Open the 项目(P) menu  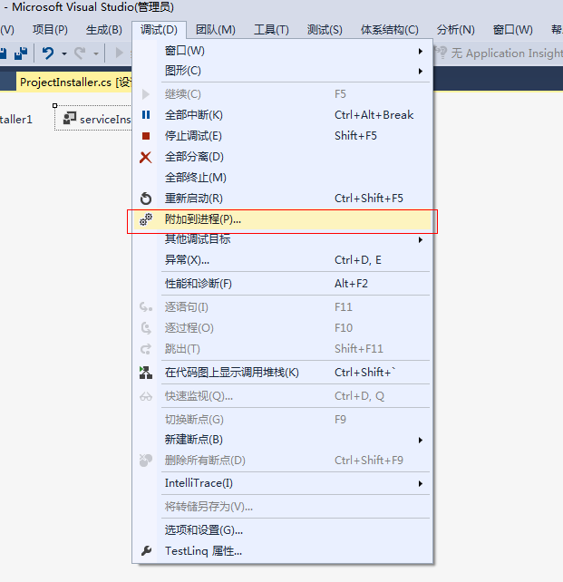[x=50, y=30]
